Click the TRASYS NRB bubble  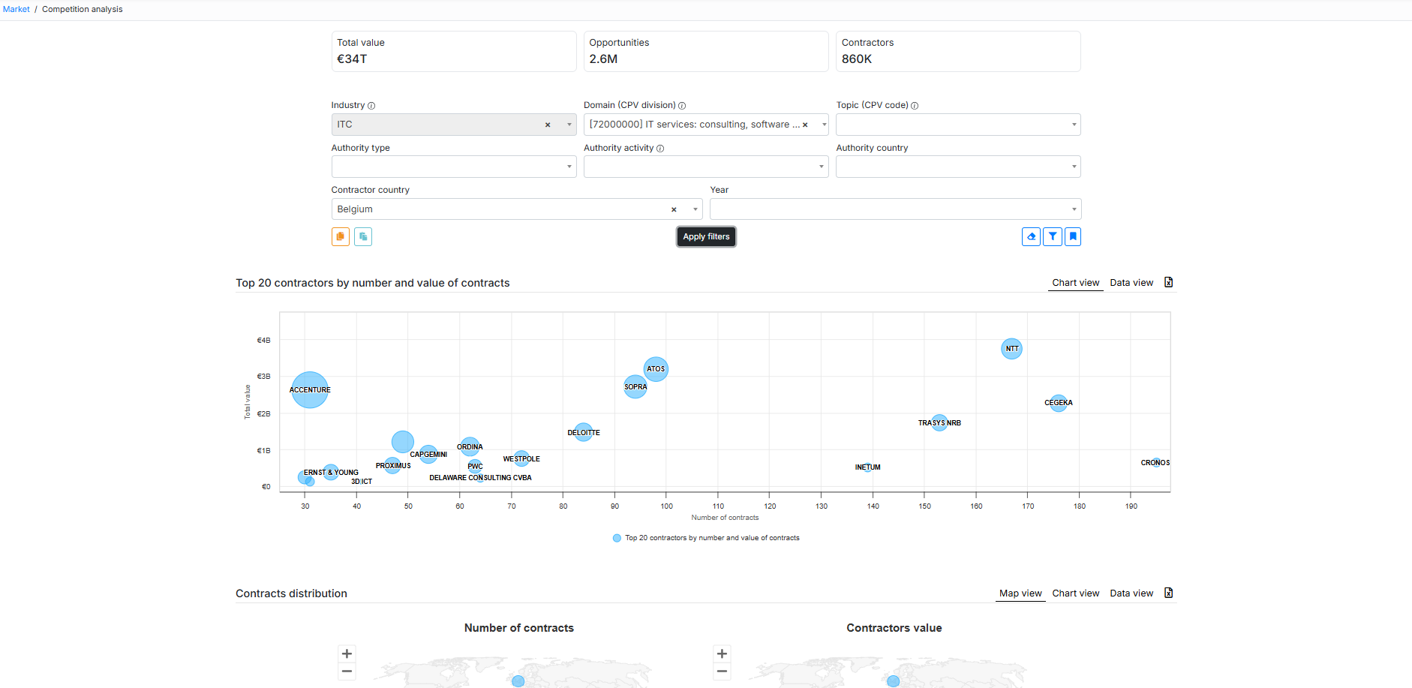[x=939, y=422]
